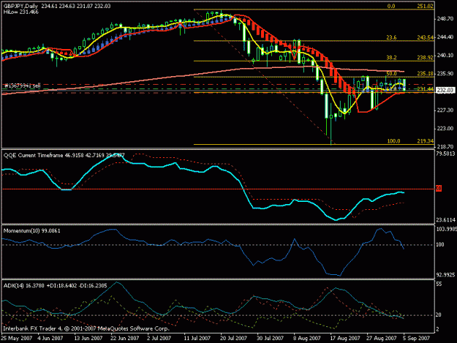Click the 0.0 Fibonacci level label

(x=391, y=6)
